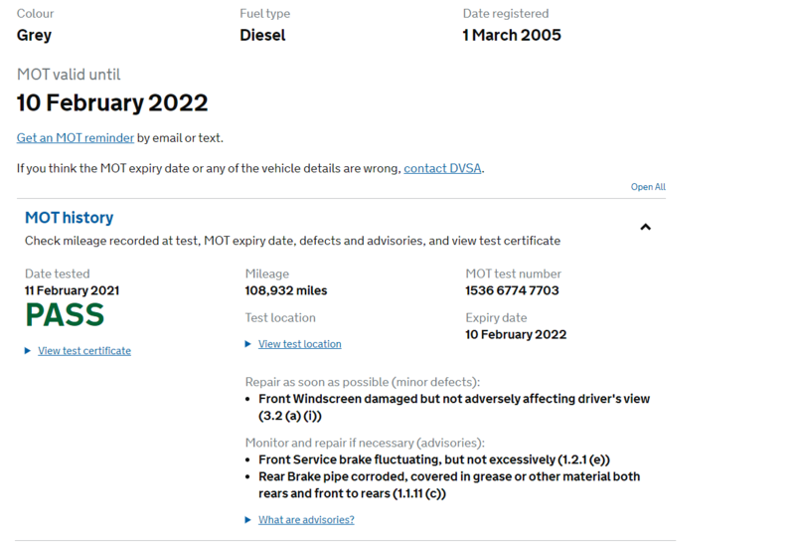Click triangle marker beside View test location
This screenshot has width=795, height=547.
248,344
